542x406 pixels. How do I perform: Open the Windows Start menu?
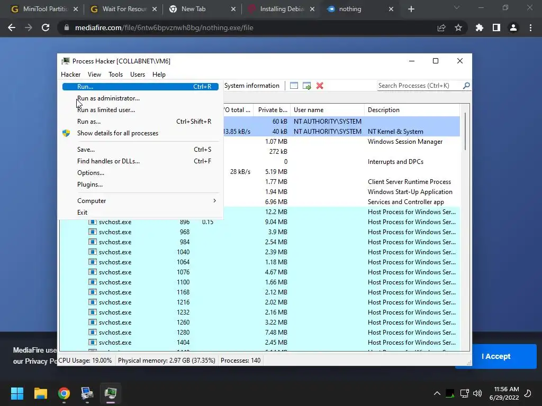(17, 393)
